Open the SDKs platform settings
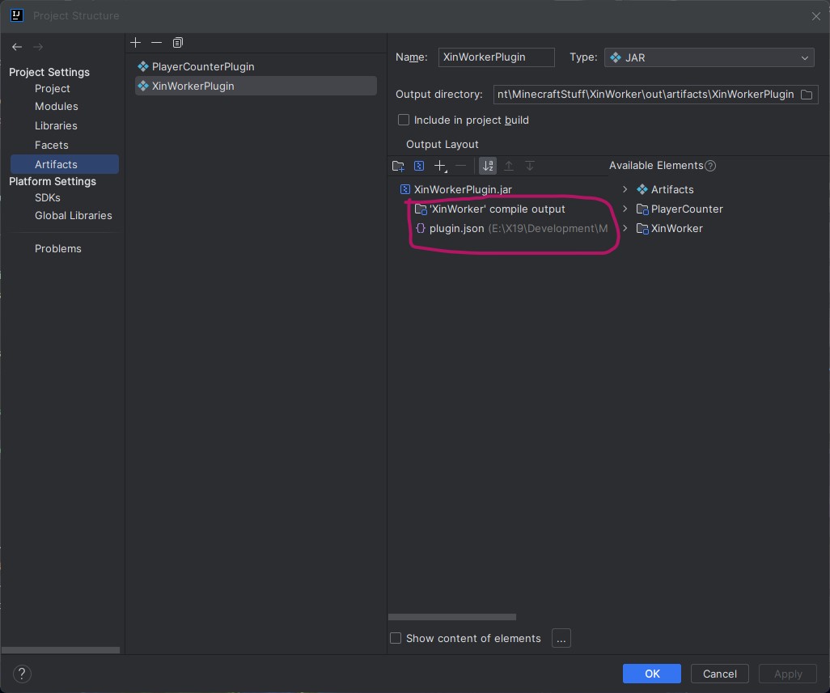This screenshot has width=830, height=693. [48, 198]
